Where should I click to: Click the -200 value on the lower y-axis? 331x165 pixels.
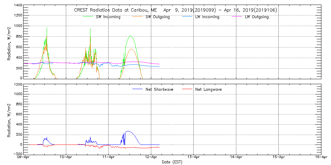pyautogui.click(x=18, y=154)
